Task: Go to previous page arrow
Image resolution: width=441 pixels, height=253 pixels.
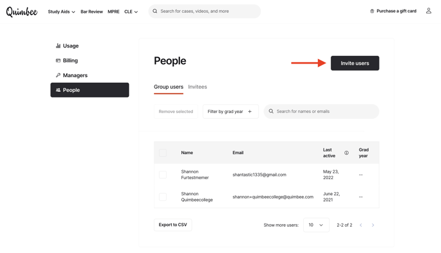Action: [361, 225]
